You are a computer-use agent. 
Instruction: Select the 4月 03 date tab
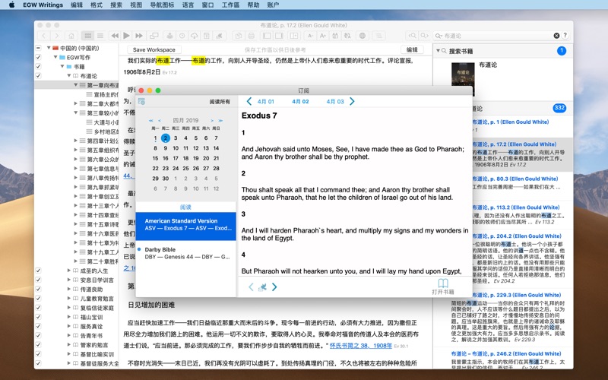[335, 102]
